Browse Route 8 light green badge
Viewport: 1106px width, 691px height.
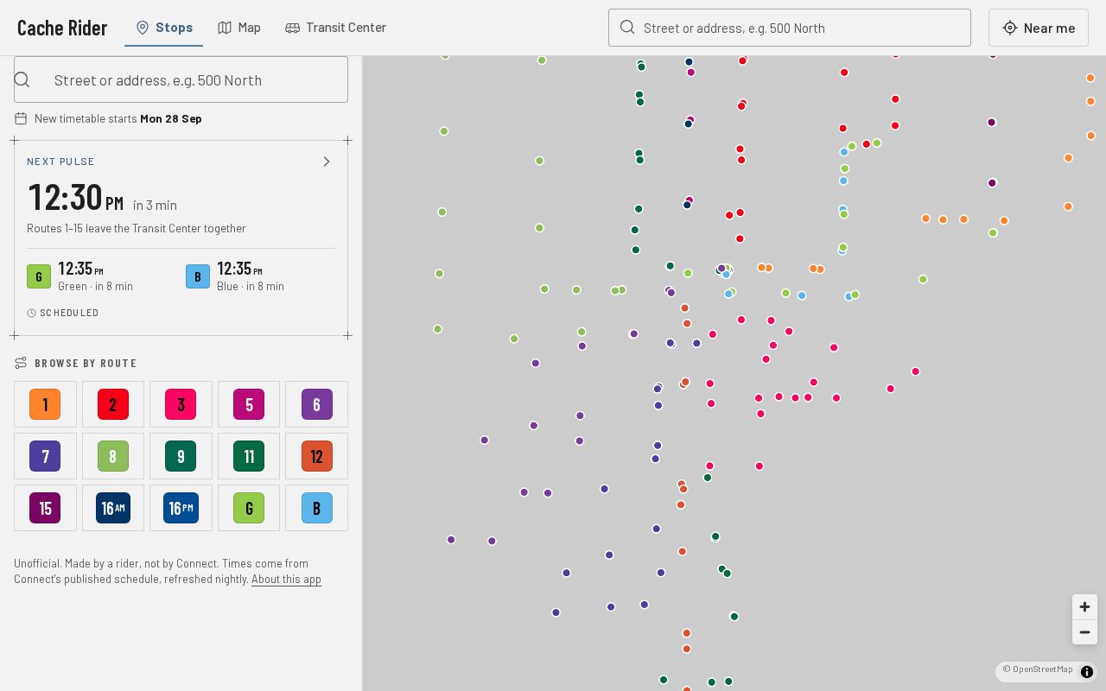pos(113,456)
